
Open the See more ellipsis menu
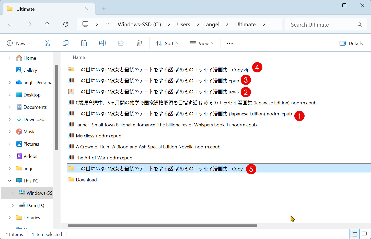(x=230, y=43)
